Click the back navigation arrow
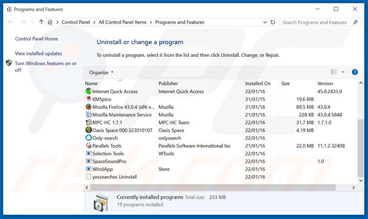This screenshot has height=219, width=368. (11, 22)
